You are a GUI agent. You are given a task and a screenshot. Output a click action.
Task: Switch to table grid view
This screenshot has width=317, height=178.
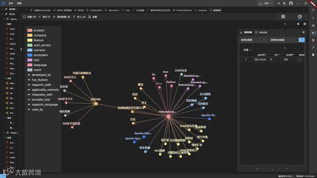click(283, 16)
